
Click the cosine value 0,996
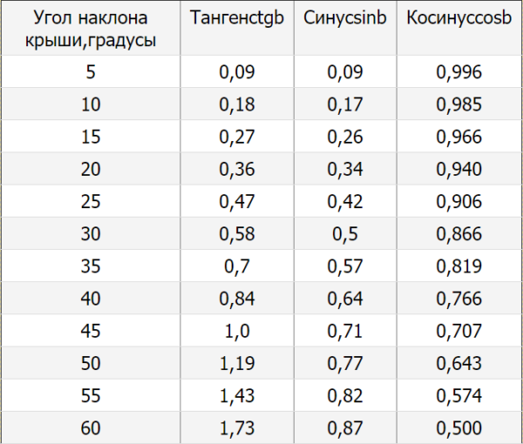458,73
